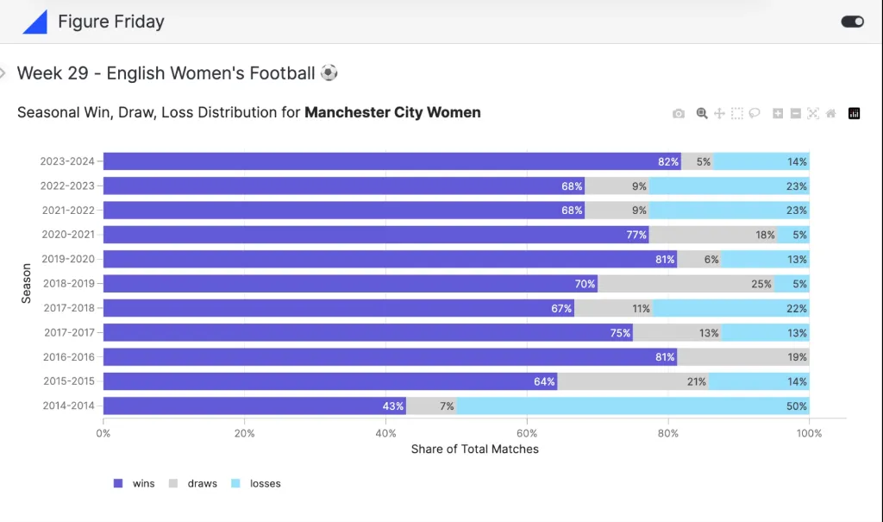The image size is (883, 522).
Task: Toggle the dark mode theme switch
Action: click(x=852, y=22)
